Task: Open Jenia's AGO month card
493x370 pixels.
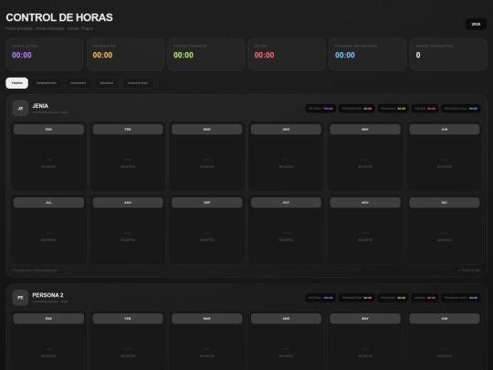Action: [x=128, y=229]
